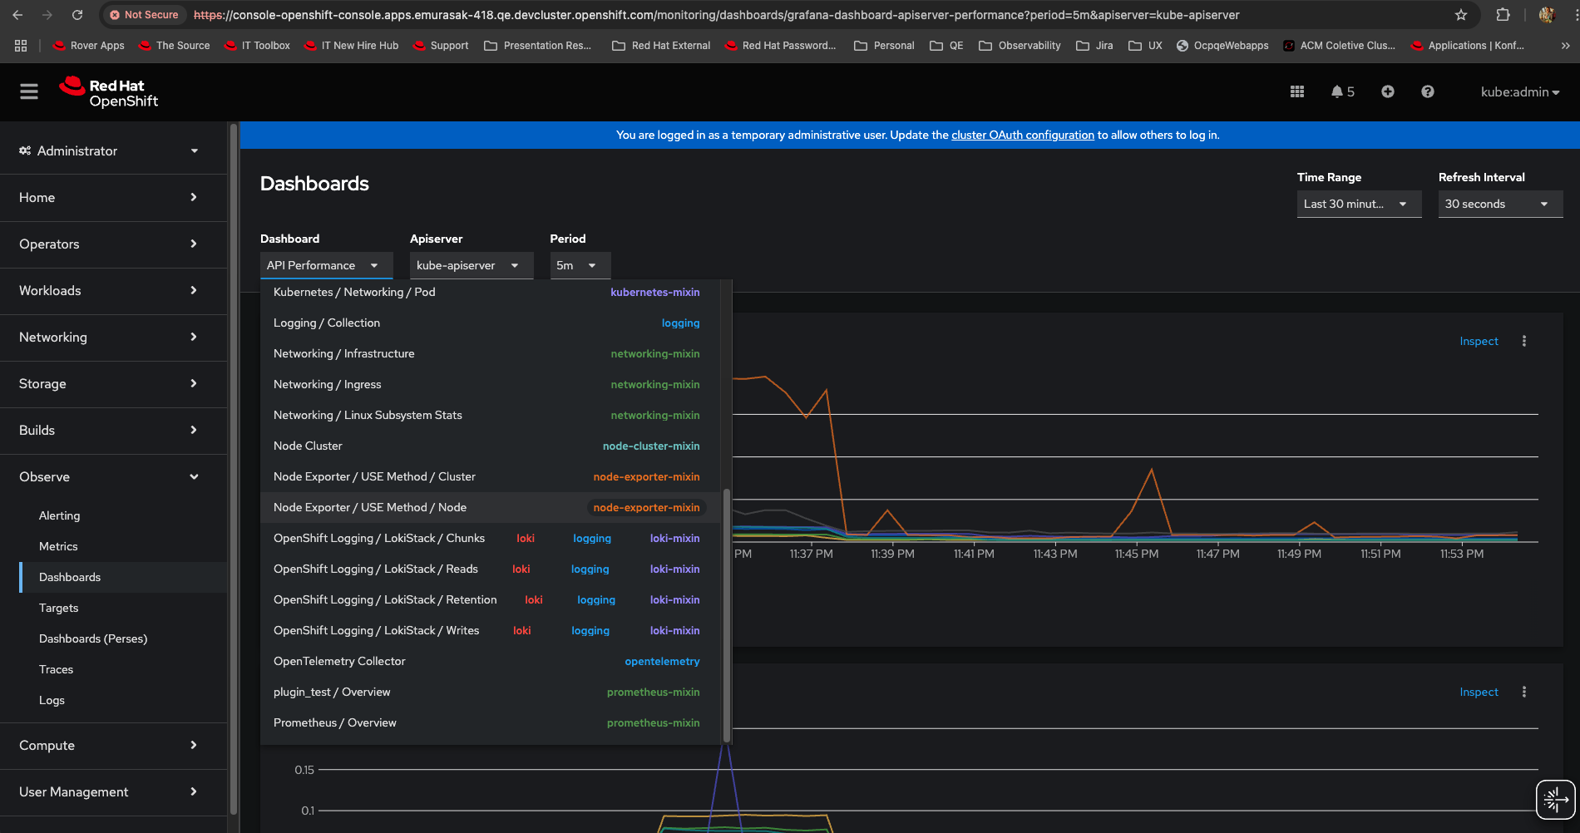Open the application launcher grid icon
The width and height of the screenshot is (1580, 833).
pos(1296,92)
